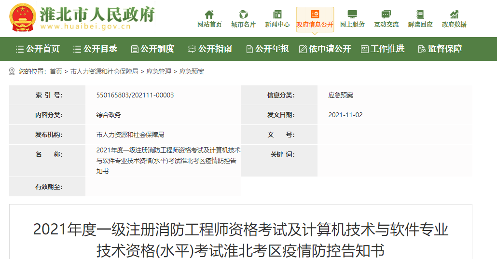Viewport: 497px width, 259px height.
Task: Click the national emblem logo
Action: click(23, 17)
